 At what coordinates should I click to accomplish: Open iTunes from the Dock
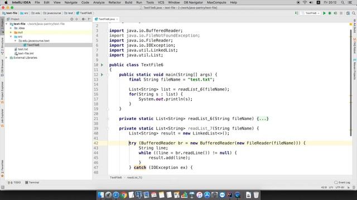pyautogui.click(x=199, y=195)
